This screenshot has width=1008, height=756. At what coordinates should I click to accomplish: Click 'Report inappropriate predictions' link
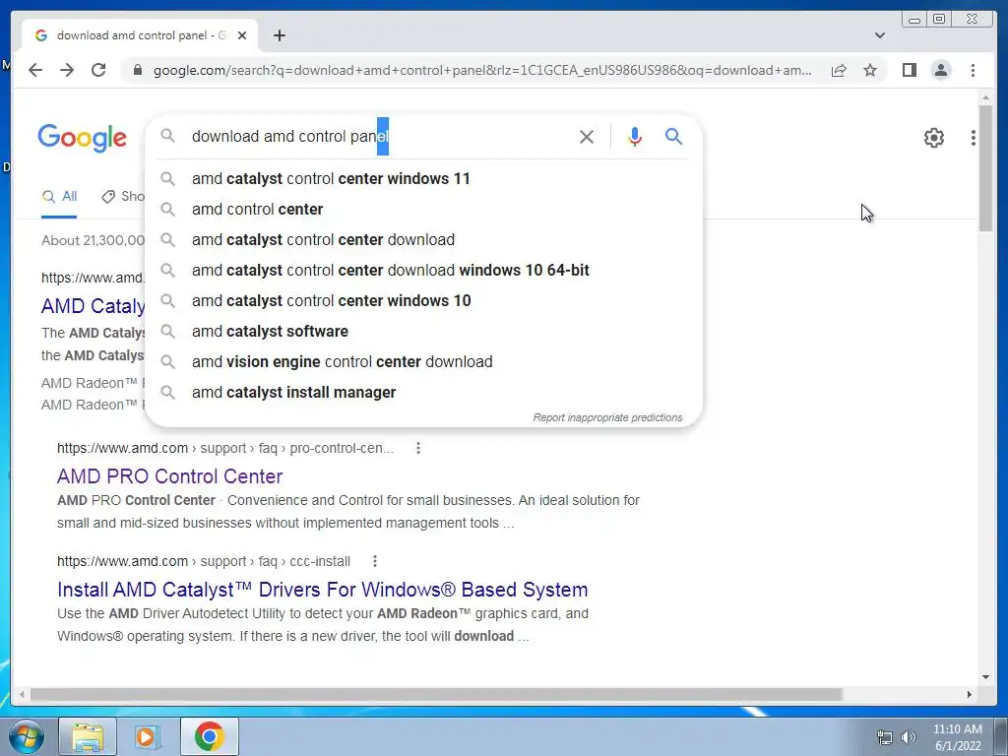point(607,417)
